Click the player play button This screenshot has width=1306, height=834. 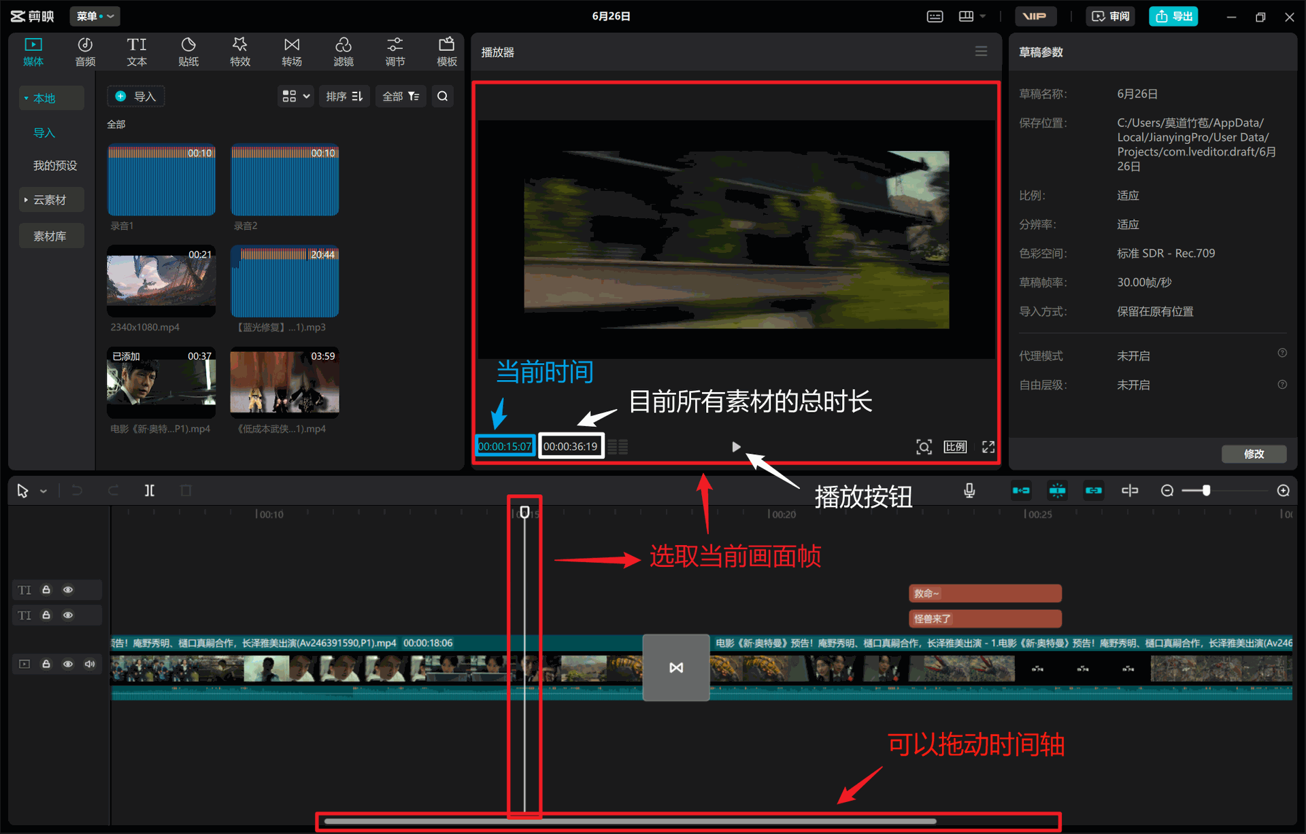pyautogui.click(x=736, y=447)
